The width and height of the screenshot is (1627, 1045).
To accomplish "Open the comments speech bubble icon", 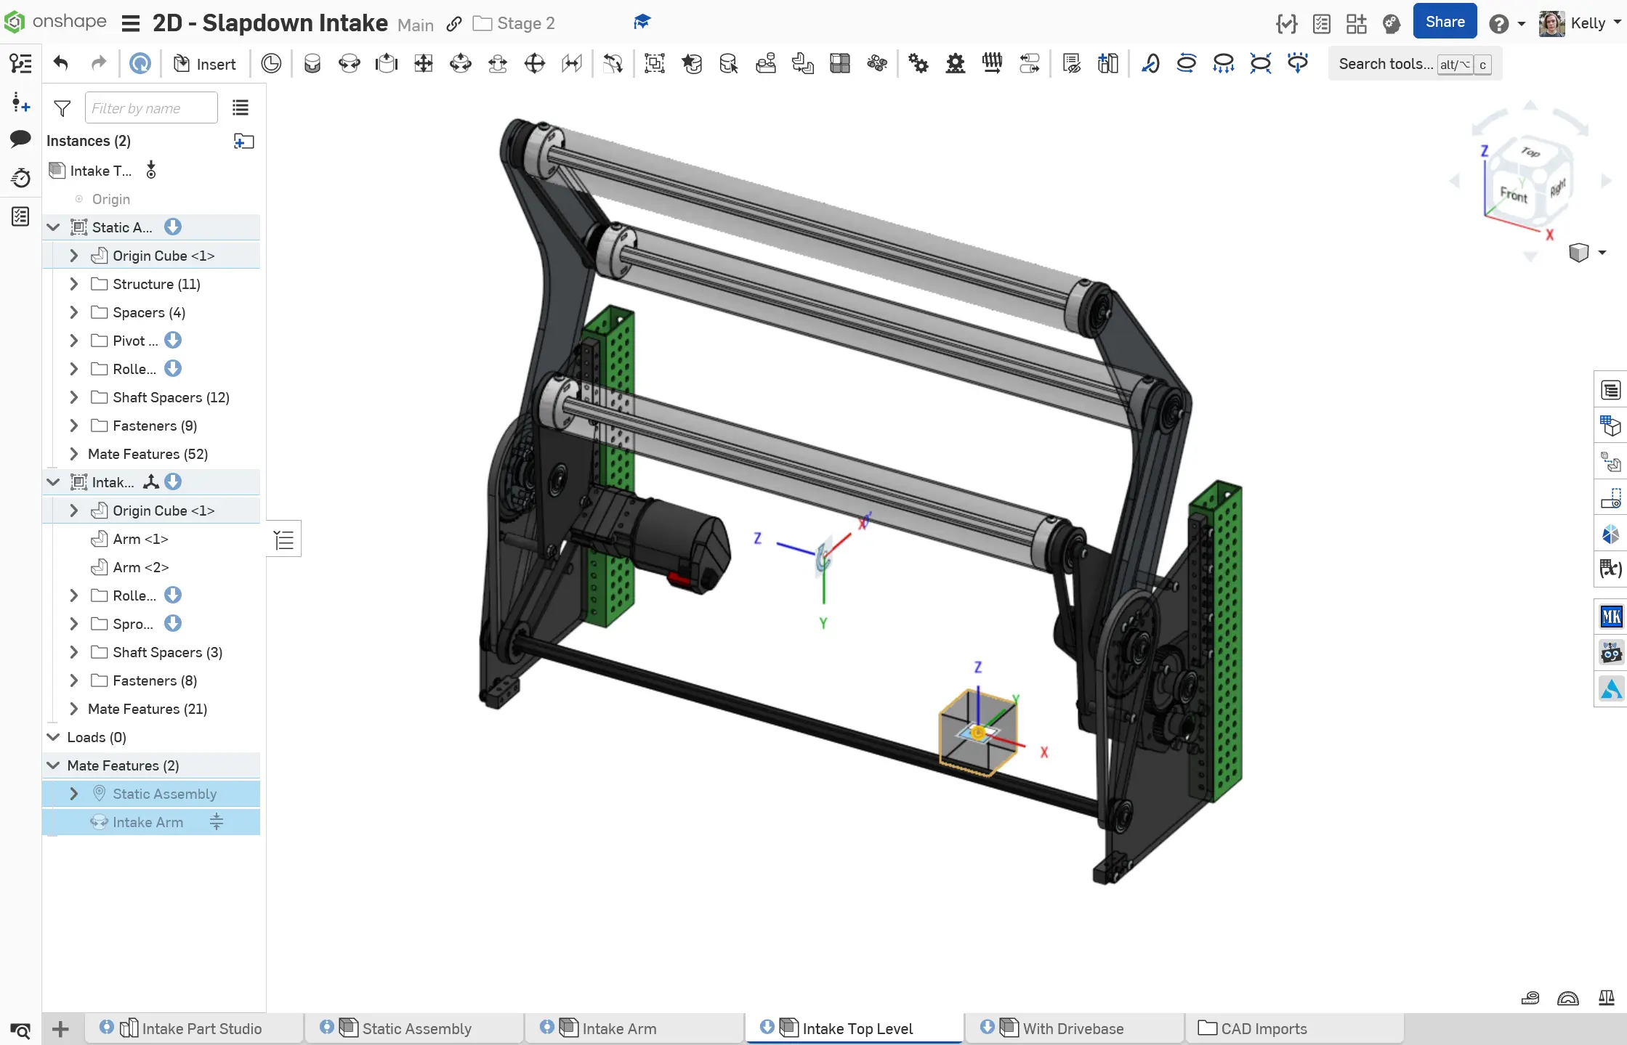I will point(20,139).
